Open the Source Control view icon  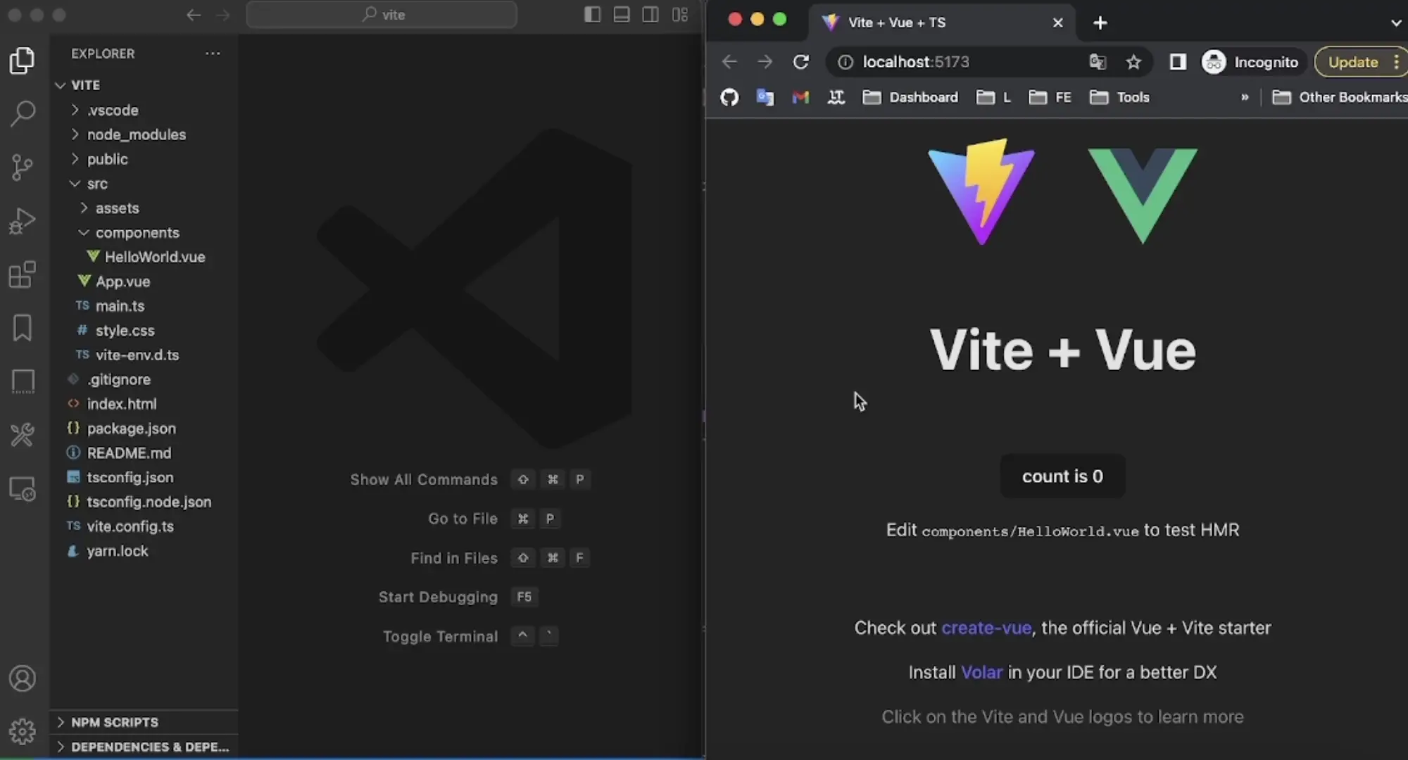click(23, 167)
